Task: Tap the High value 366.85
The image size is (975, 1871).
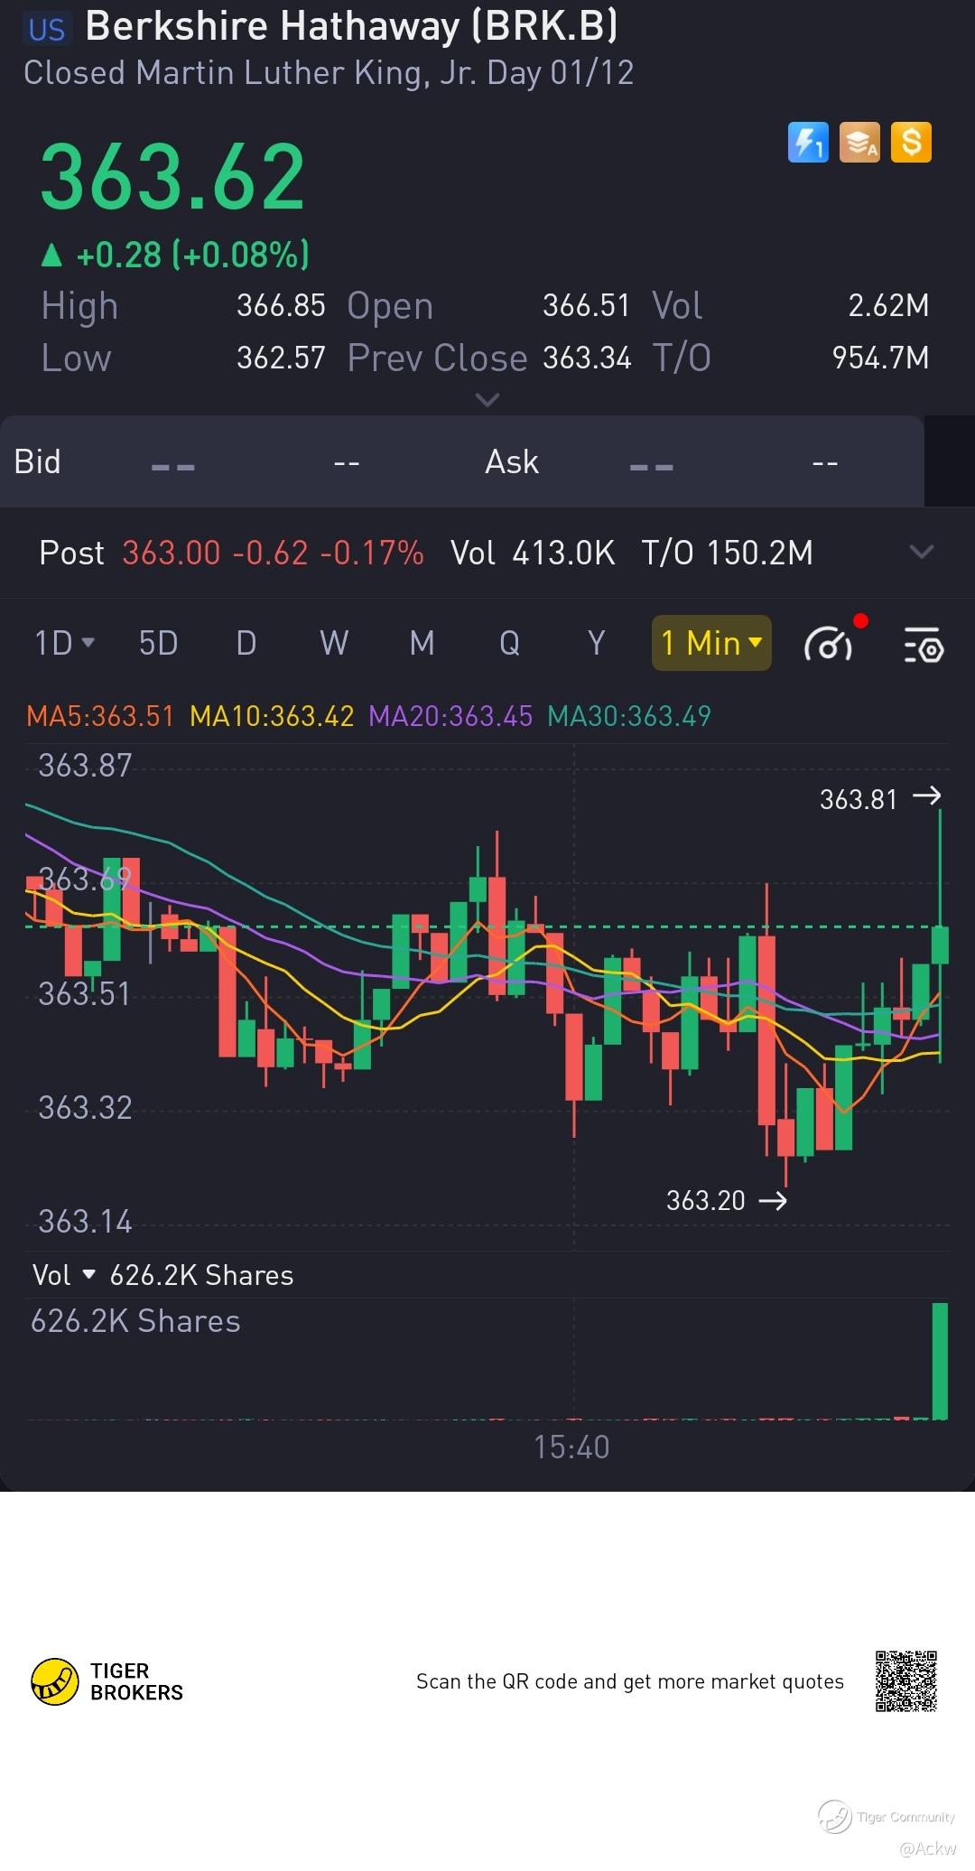Action: [x=281, y=305]
